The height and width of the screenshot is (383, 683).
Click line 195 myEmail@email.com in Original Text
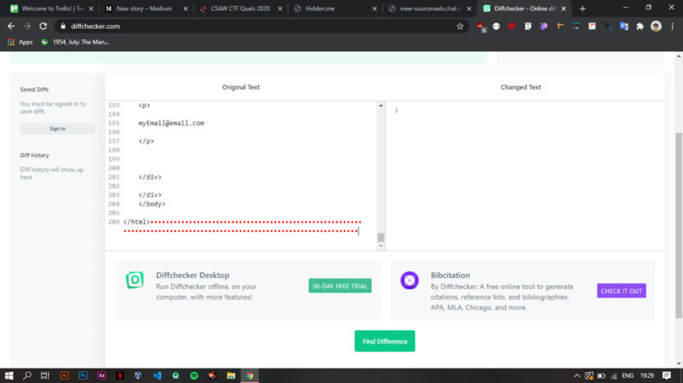tap(172, 123)
